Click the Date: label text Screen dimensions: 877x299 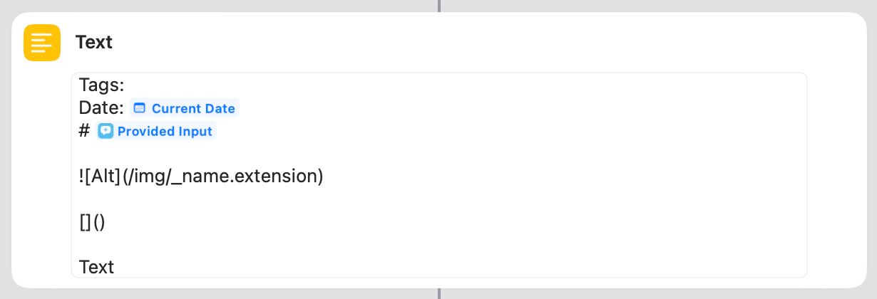point(102,109)
